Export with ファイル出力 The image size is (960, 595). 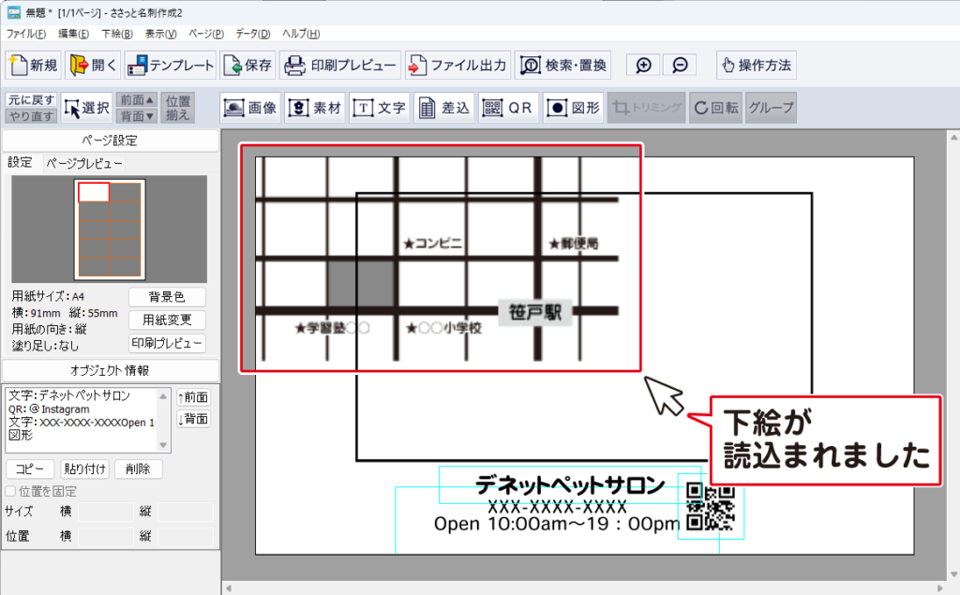tap(457, 65)
